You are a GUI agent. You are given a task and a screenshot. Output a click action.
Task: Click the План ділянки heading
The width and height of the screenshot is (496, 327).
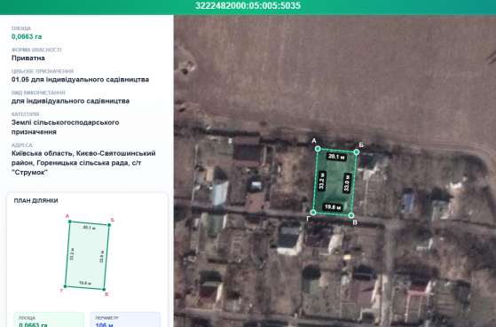point(35,200)
